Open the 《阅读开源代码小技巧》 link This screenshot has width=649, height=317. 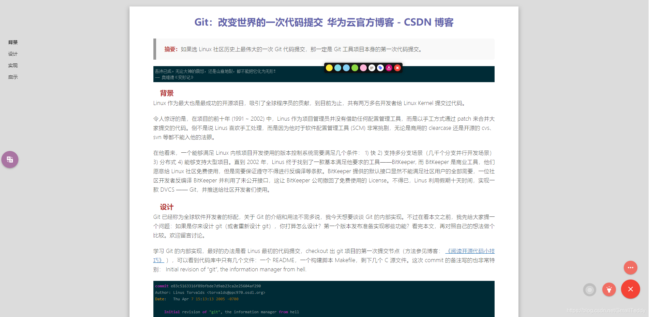[470, 251]
